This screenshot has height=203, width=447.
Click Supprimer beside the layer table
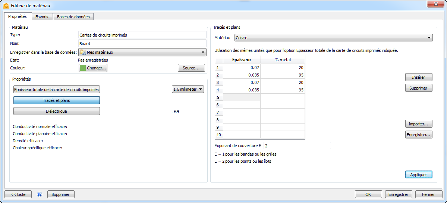[x=419, y=88]
